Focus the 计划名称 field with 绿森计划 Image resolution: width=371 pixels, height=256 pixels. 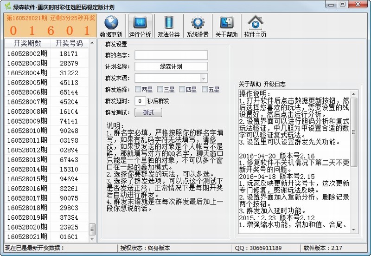pos(171,66)
